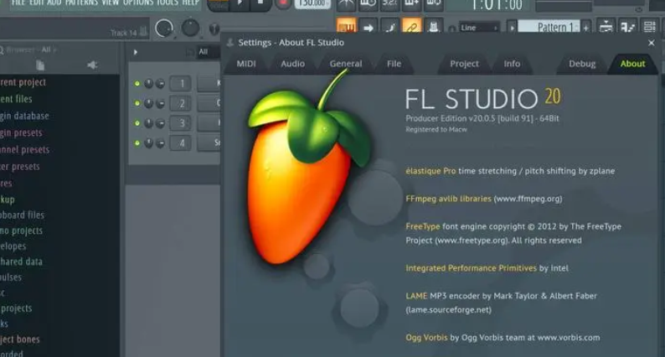Toggle the metronome icon in top toolbar
This screenshot has width=665, height=357.
[x=347, y=4]
